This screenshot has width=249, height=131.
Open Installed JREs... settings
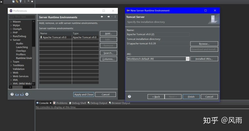coord(204,59)
